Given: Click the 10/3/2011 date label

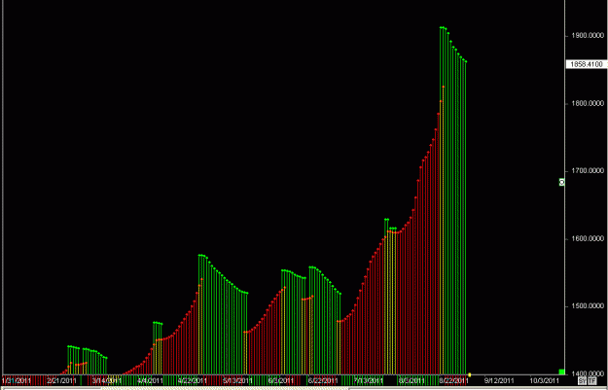Looking at the screenshot, I should (x=545, y=380).
